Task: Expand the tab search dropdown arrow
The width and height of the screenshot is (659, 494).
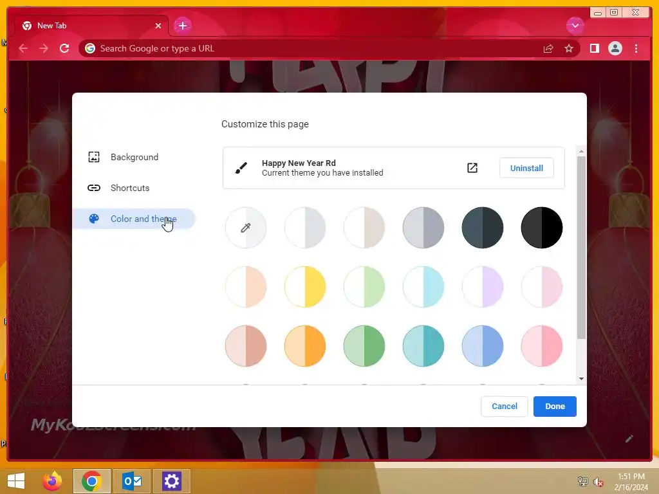Action: (x=575, y=26)
